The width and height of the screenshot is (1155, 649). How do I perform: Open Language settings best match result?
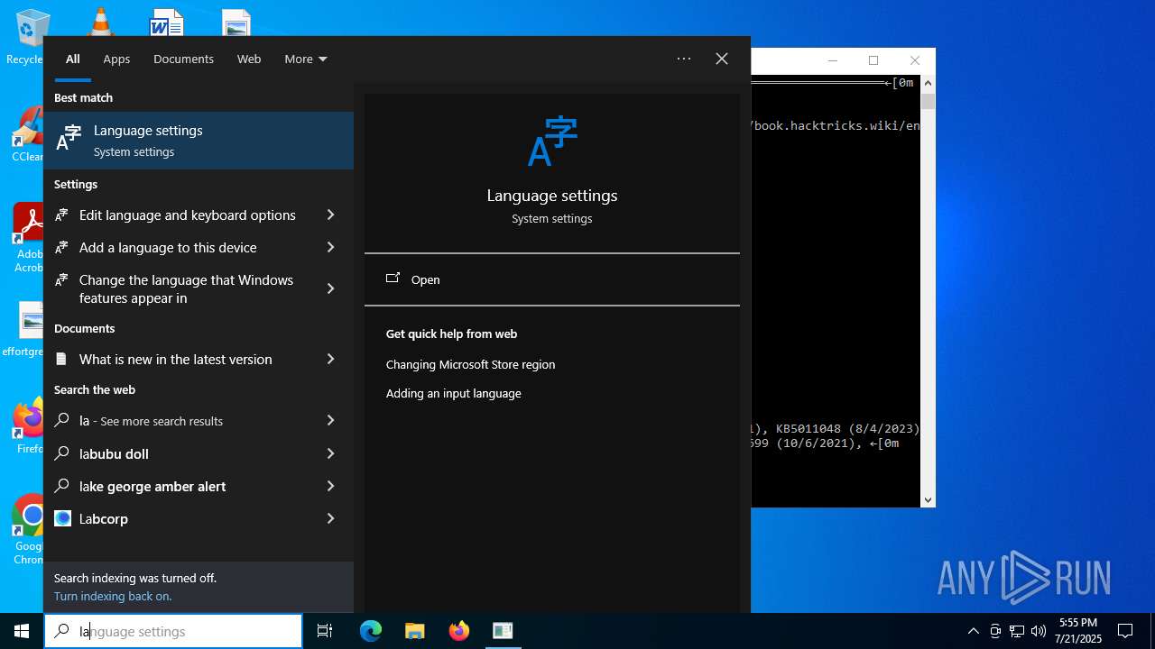(x=199, y=141)
